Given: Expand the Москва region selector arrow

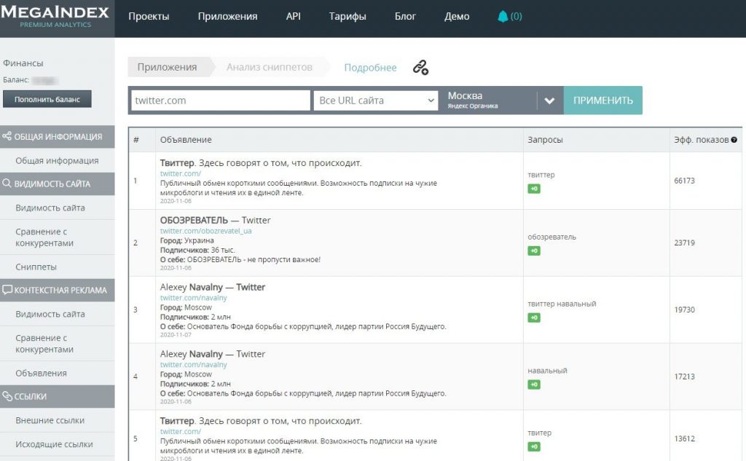Looking at the screenshot, I should tap(549, 101).
